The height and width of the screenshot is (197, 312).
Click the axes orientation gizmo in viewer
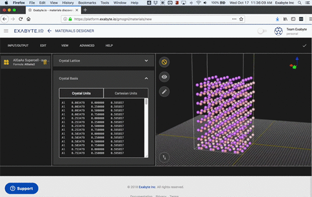coord(294,63)
